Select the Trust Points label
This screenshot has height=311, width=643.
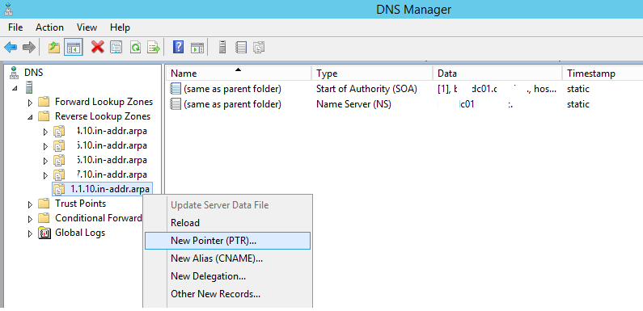point(80,204)
